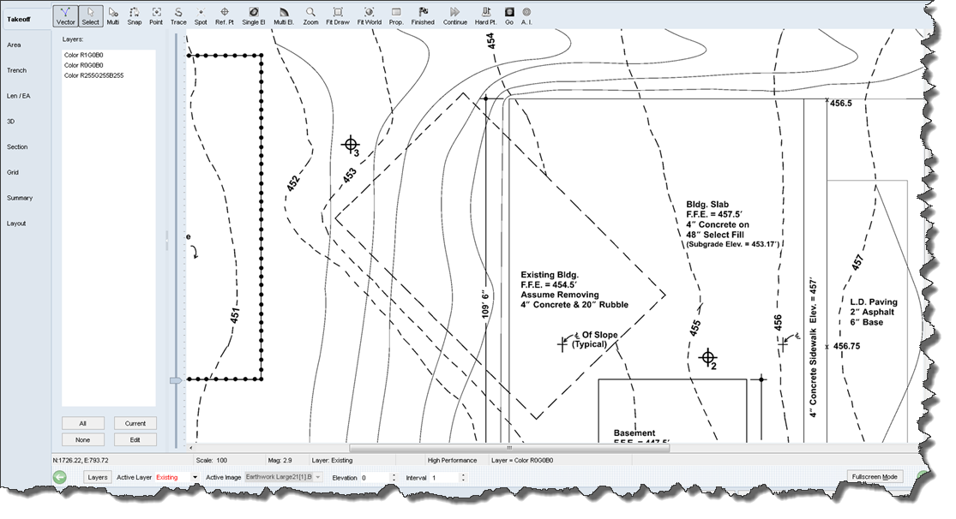956x519 pixels.
Task: Click the Finished flag icon
Action: [x=423, y=15]
